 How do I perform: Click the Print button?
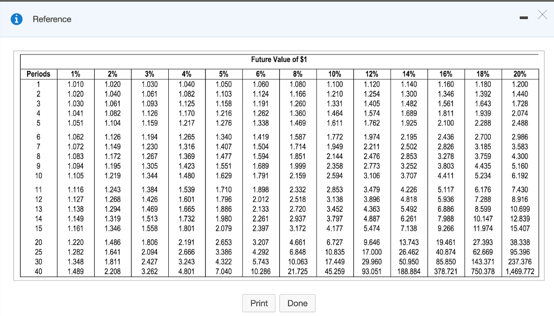259,303
